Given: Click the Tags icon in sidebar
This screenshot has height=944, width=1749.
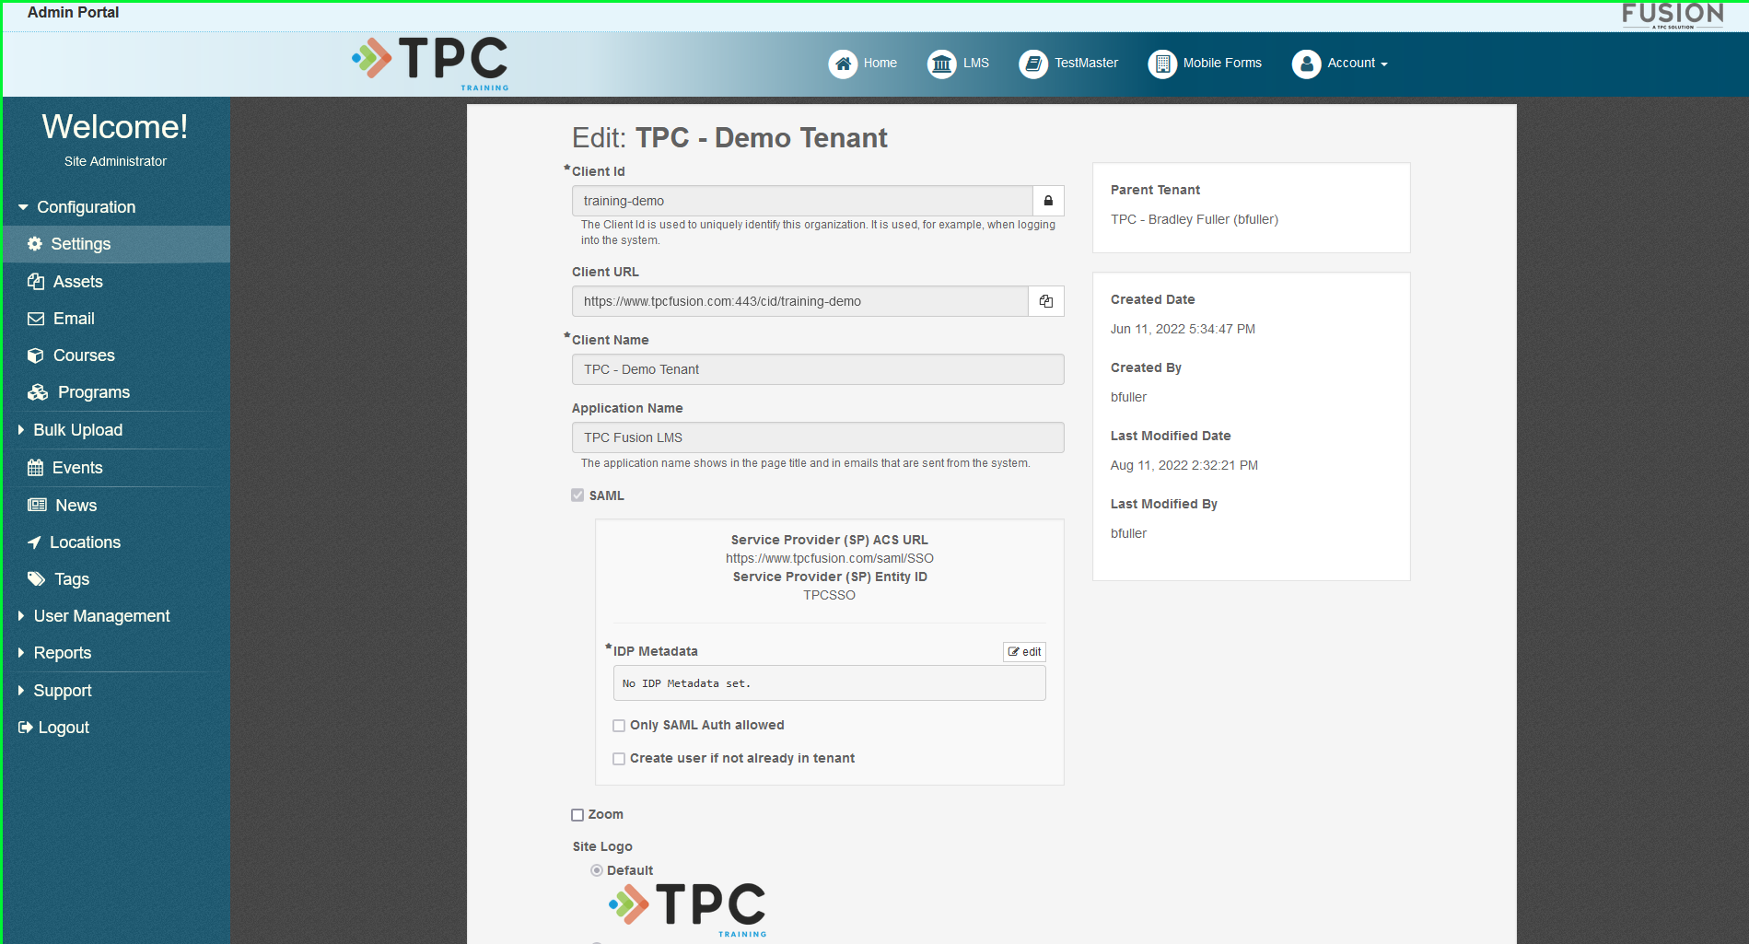Looking at the screenshot, I should (36, 579).
